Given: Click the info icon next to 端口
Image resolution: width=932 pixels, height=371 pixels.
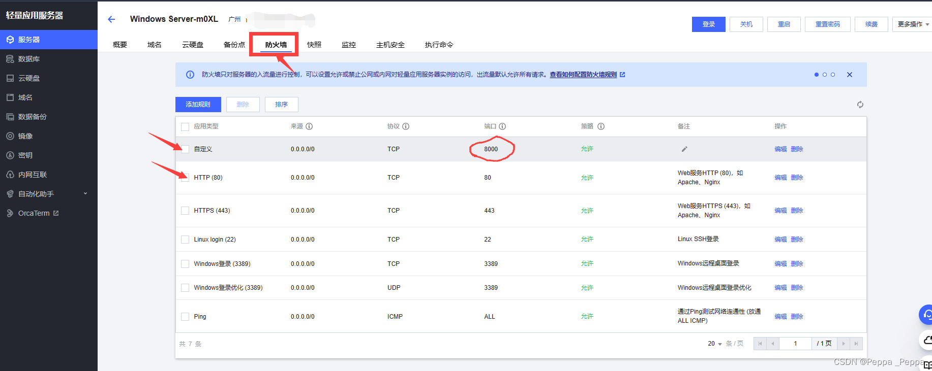Looking at the screenshot, I should (x=502, y=126).
